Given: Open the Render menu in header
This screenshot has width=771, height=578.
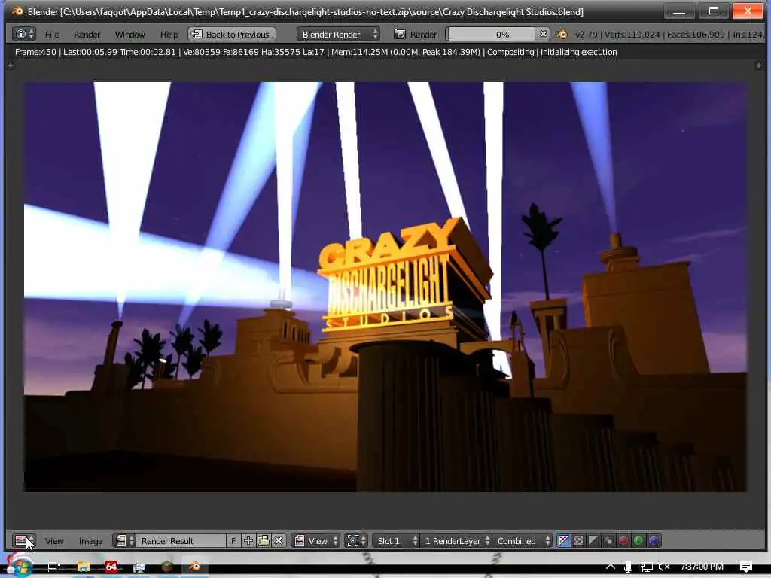Looking at the screenshot, I should (x=87, y=35).
